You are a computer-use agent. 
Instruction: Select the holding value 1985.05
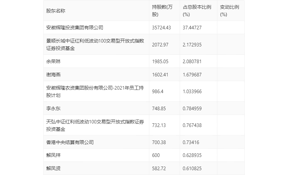coord(160,61)
